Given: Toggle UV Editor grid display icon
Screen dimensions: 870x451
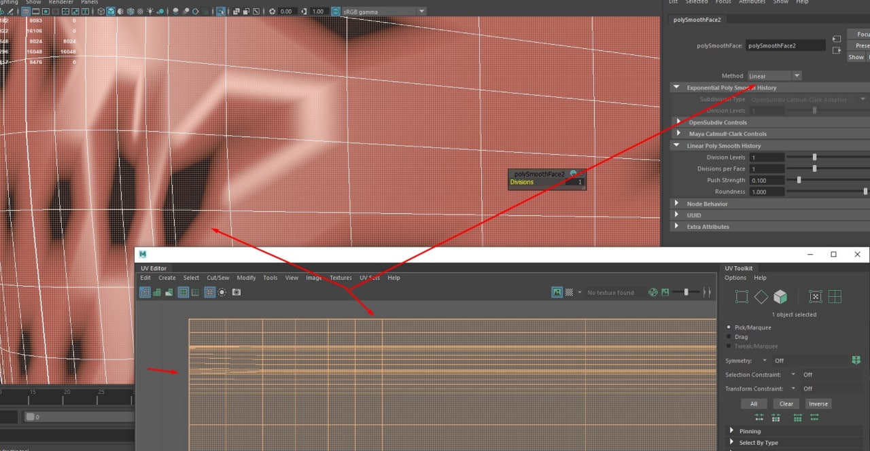Looking at the screenshot, I should (209, 292).
